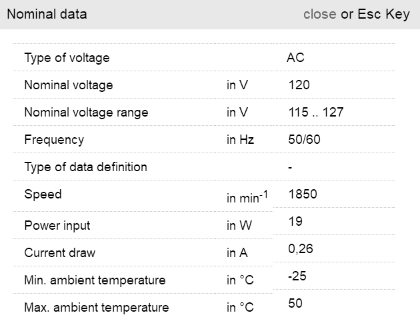420x329 pixels.
Task: Click the Min. ambient temperature label
Action: (95, 280)
